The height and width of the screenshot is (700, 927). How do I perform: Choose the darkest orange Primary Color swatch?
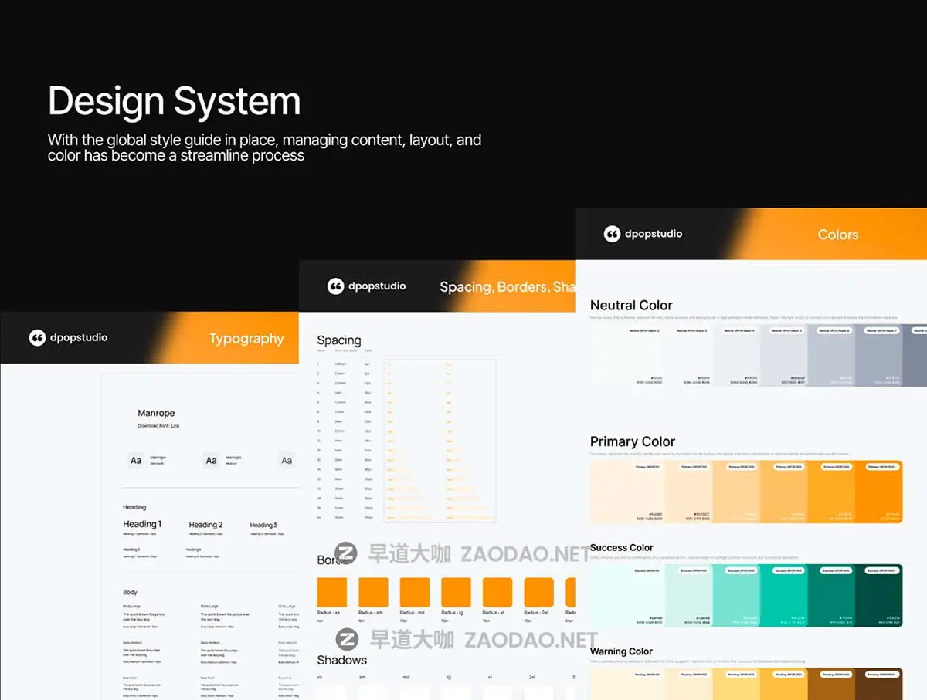[878, 492]
